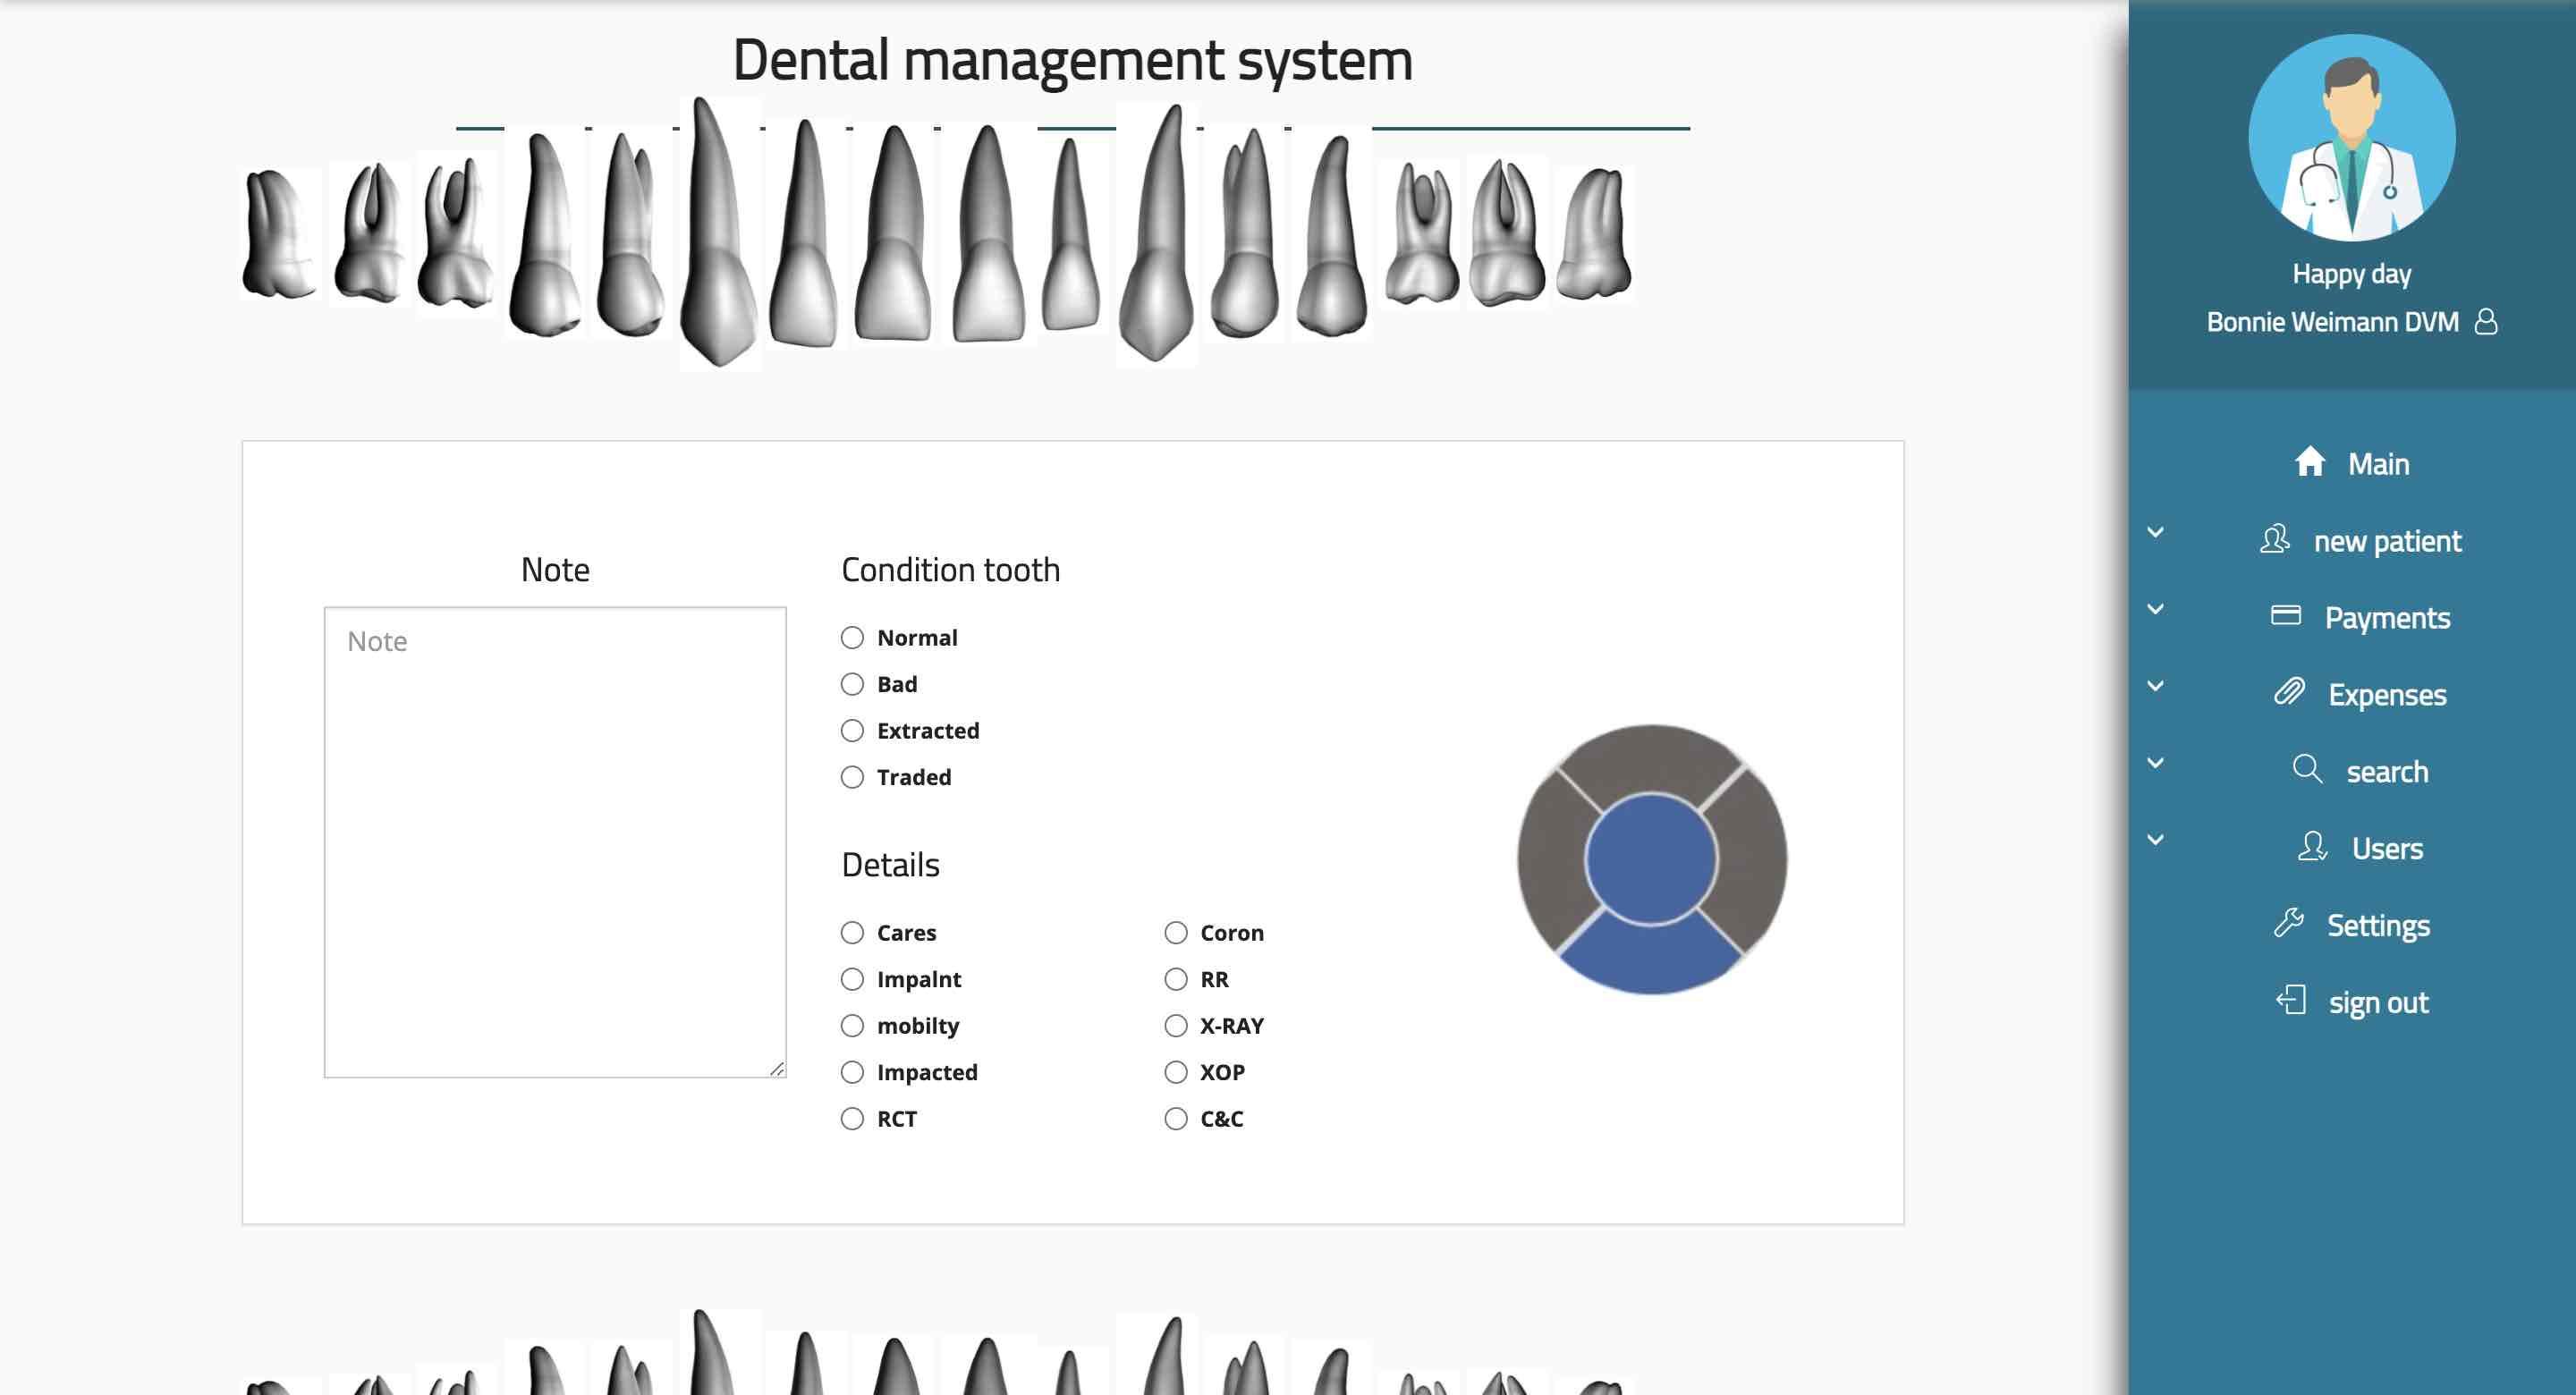
Task: Choose the Coron detail option
Action: 1176,933
